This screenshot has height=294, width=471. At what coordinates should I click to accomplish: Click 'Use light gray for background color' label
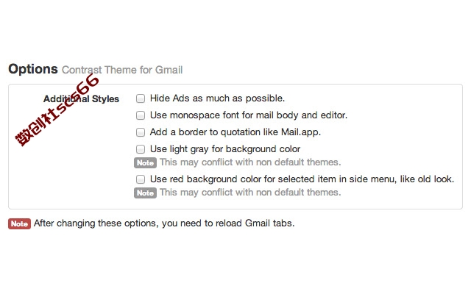click(225, 149)
